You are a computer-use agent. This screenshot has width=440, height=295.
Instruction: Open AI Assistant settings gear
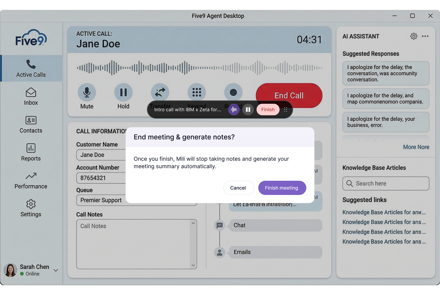[414, 36]
